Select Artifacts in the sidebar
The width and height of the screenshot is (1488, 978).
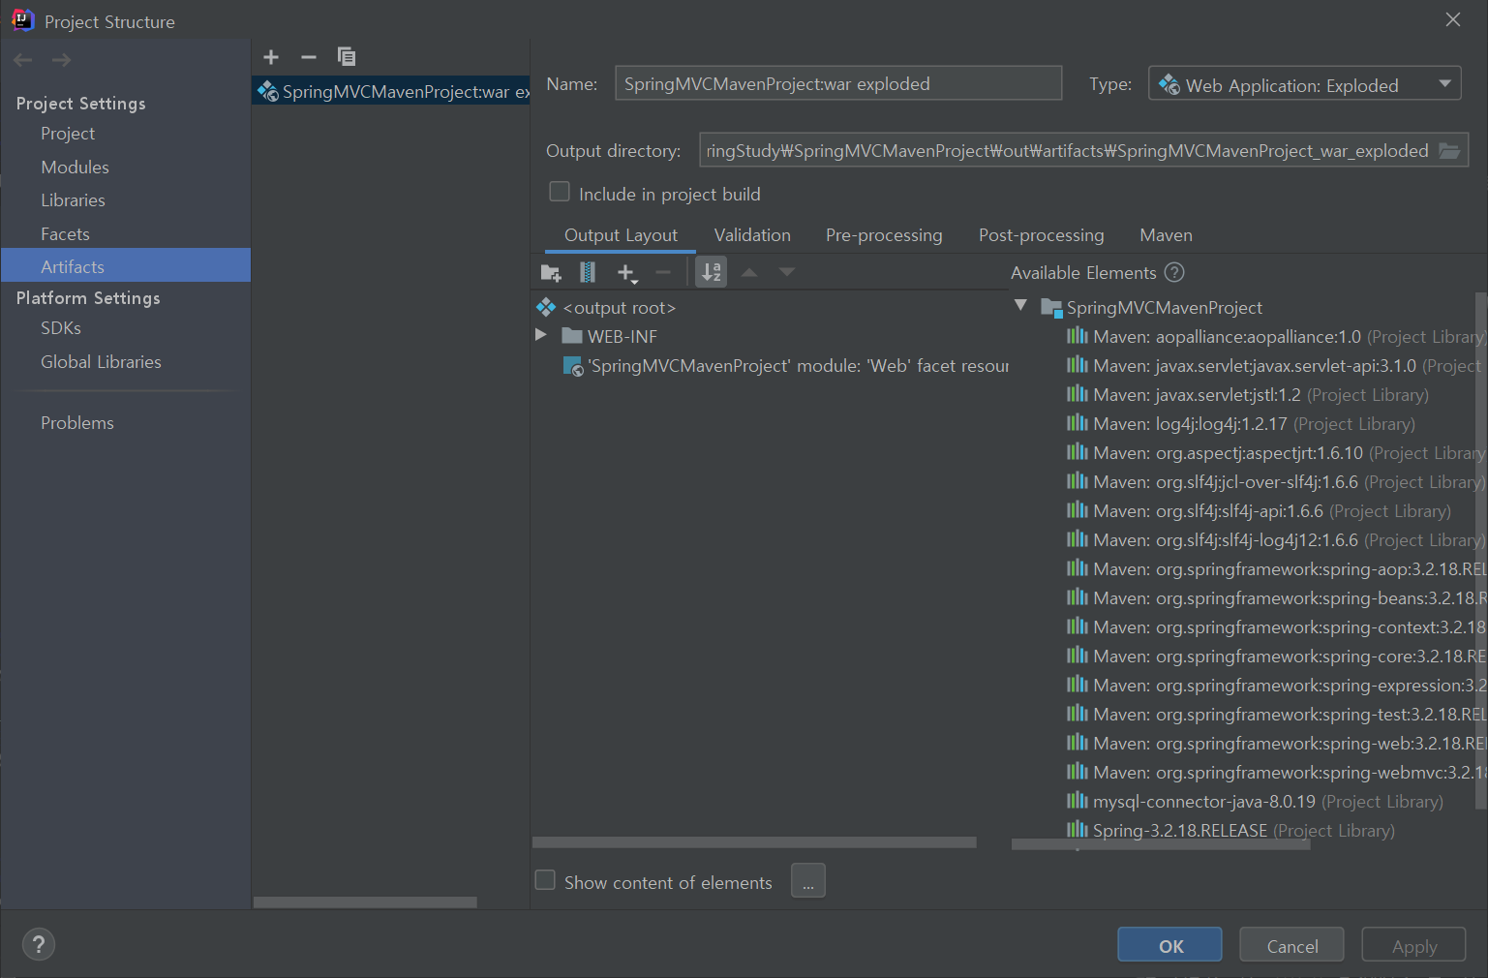pos(126,265)
